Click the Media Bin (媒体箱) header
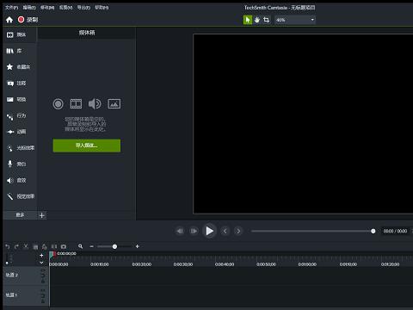413x310 pixels. [87, 33]
